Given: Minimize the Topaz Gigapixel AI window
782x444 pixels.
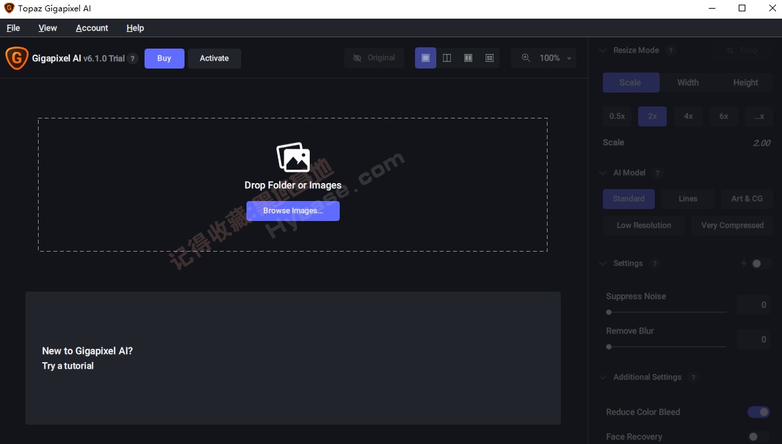Looking at the screenshot, I should 712,9.
